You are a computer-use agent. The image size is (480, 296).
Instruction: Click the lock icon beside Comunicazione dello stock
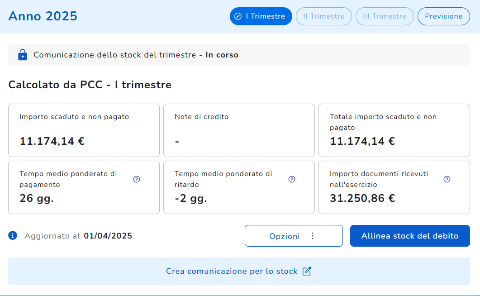(x=22, y=55)
